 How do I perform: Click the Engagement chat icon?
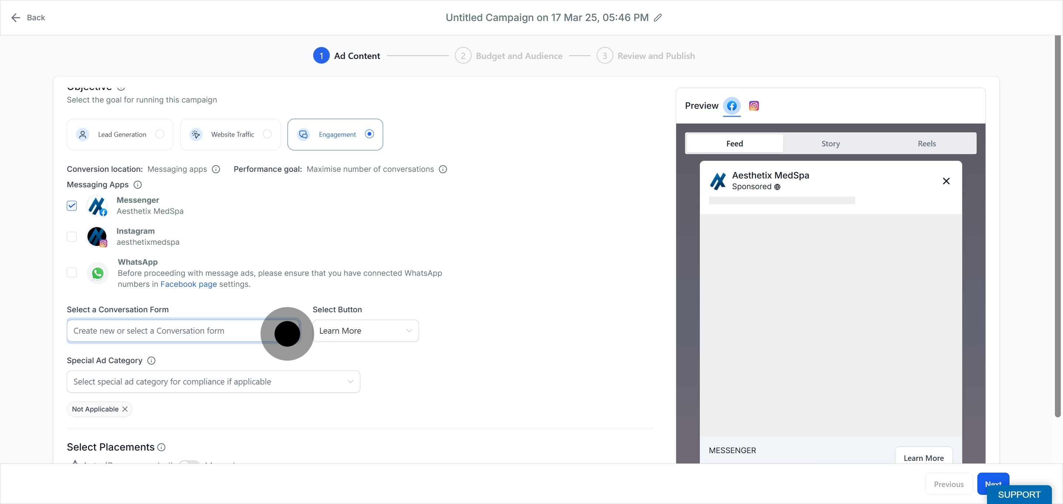tap(303, 134)
